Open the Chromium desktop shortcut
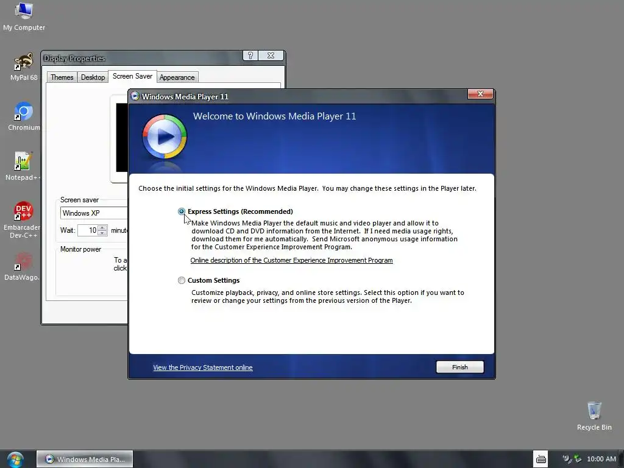This screenshot has width=624, height=468. [24, 116]
